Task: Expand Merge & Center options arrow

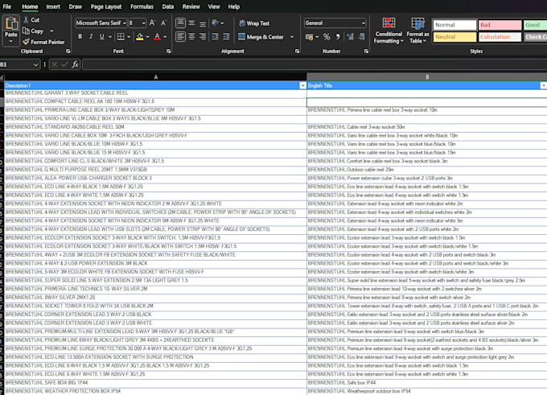Action: (x=292, y=37)
